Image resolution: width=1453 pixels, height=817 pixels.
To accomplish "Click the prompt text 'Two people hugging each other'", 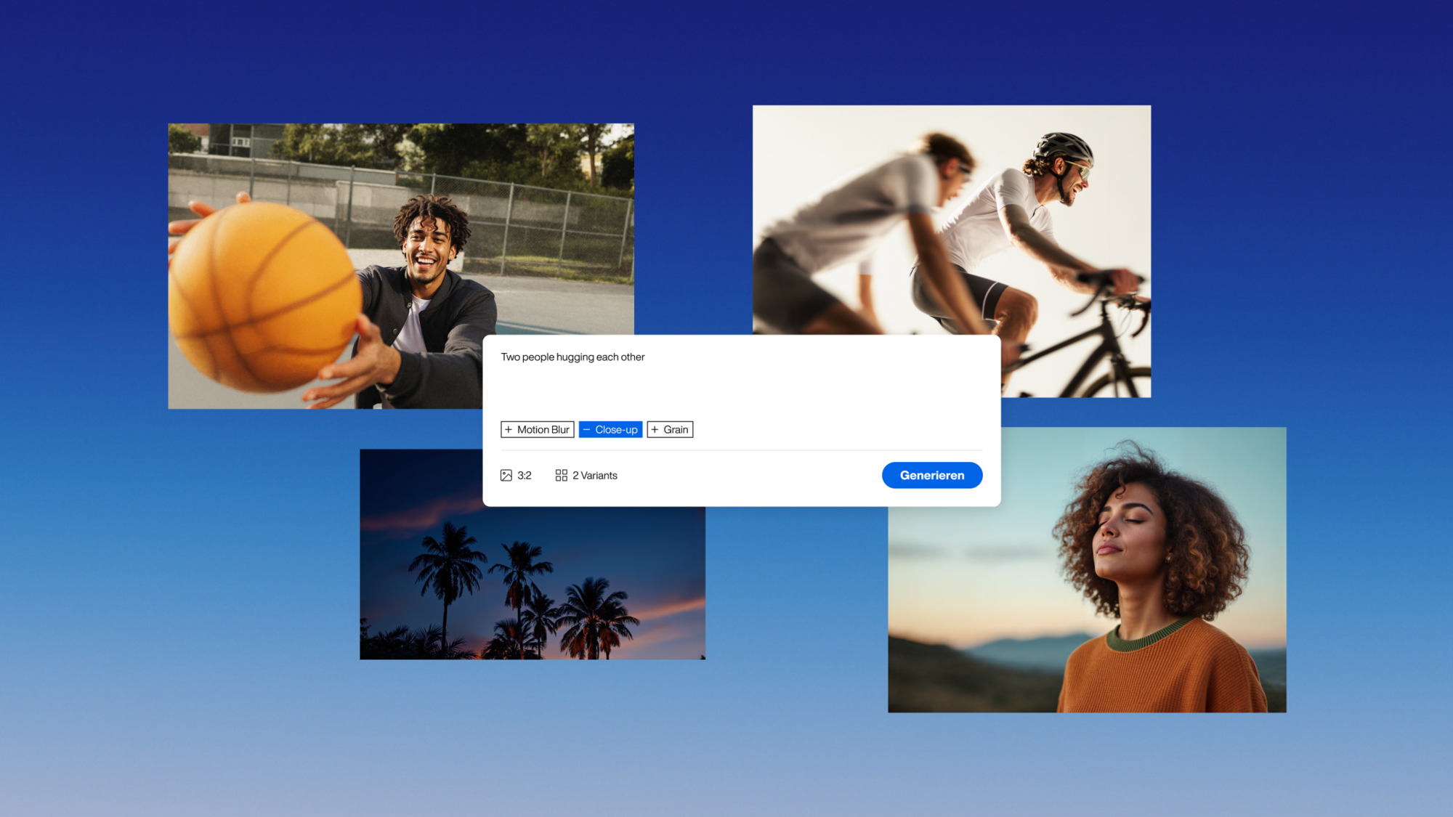I will point(572,357).
